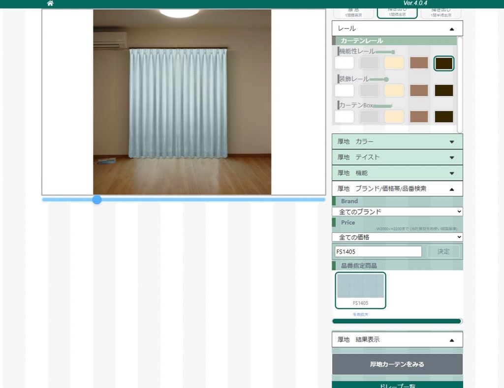Viewport: 504px width, 388px height.
Task: Pick the white 装飾レール color
Action: click(x=344, y=90)
